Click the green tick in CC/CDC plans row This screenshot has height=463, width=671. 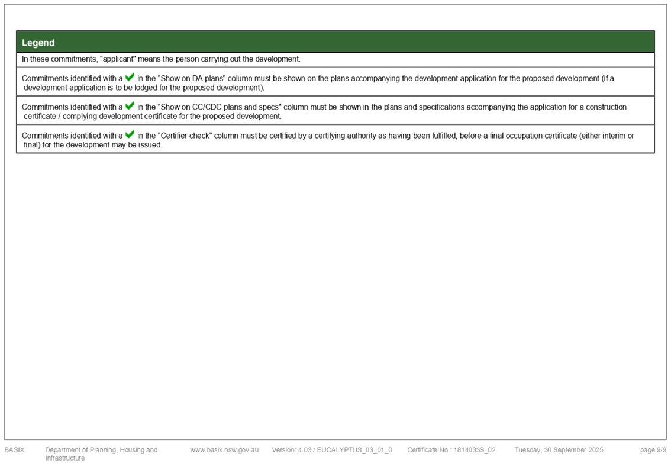click(x=130, y=106)
